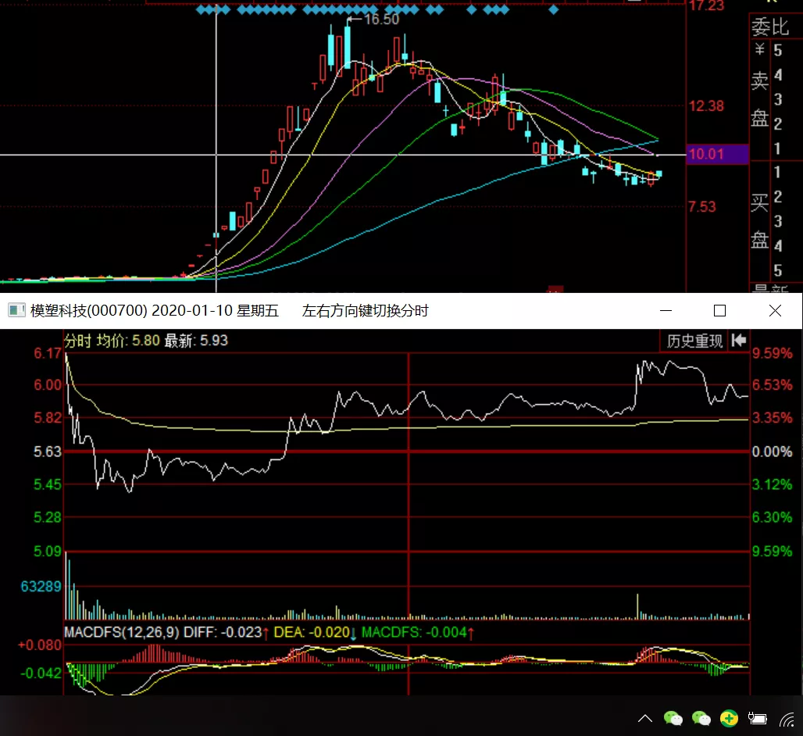Viewport: 803px width, 736px height.
Task: Open the first WeChat tray icon
Action: [x=673, y=718]
